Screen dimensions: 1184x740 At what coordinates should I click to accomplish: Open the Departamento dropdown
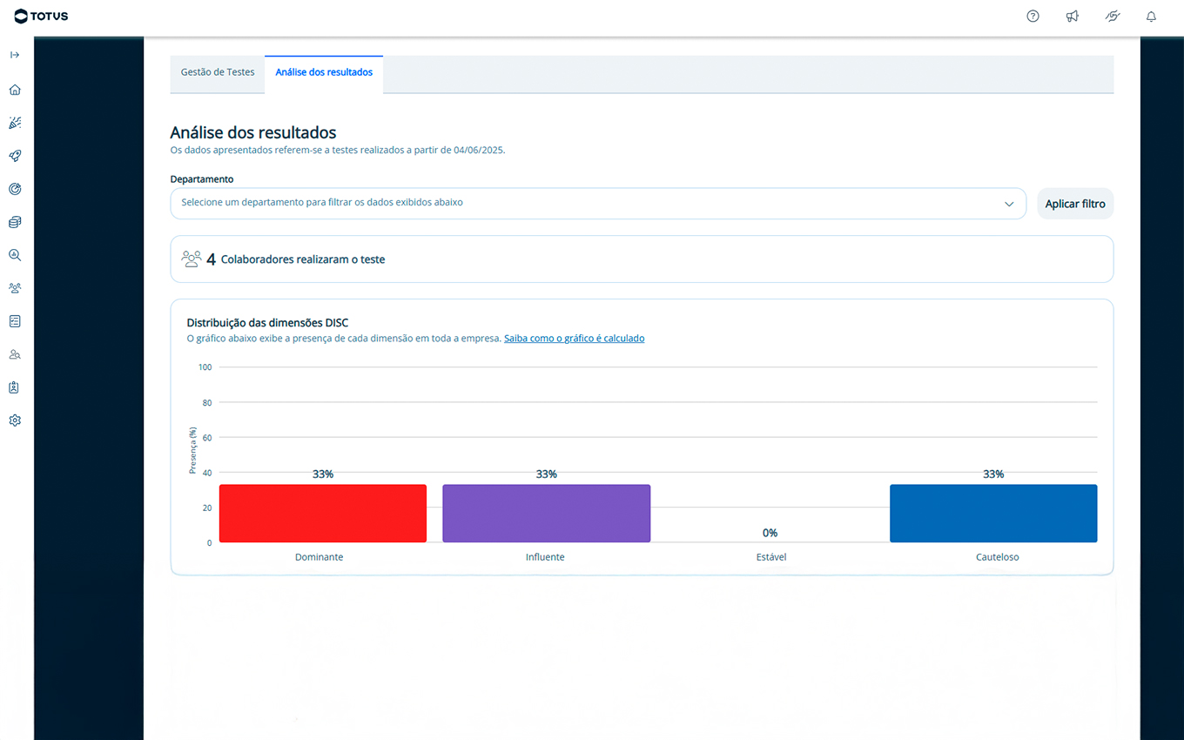click(x=597, y=204)
